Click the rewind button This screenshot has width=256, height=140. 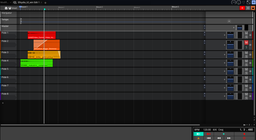pyautogui.click(x=219, y=138)
